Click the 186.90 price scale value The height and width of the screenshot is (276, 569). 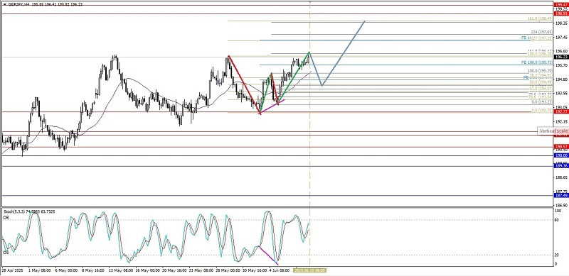tap(561, 205)
